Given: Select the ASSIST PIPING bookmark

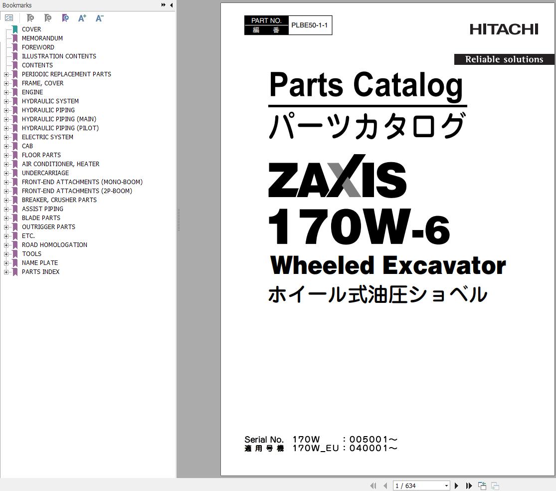Looking at the screenshot, I should 42,209.
